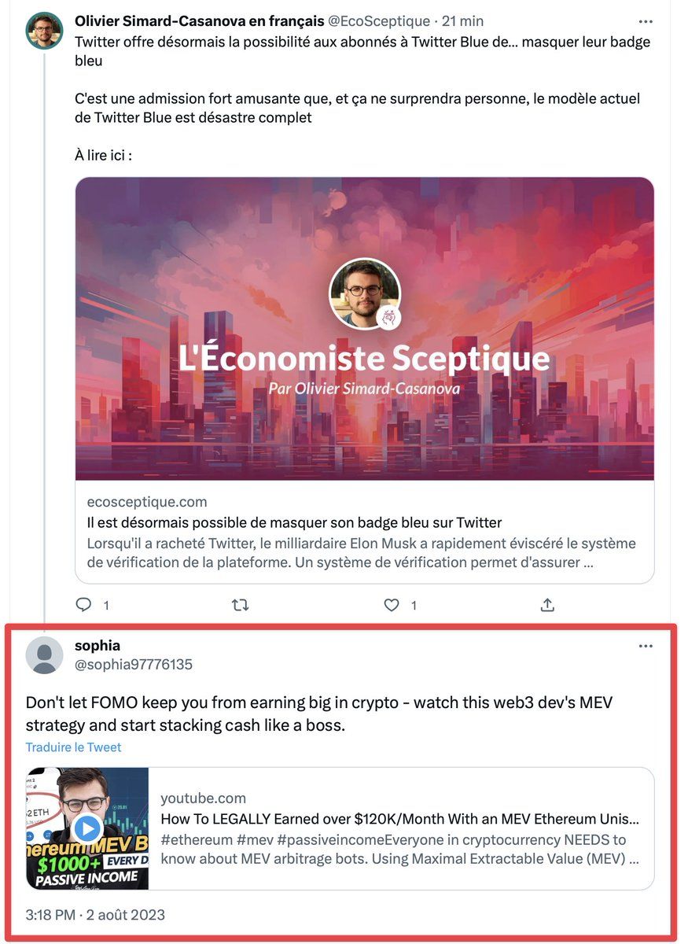The height and width of the screenshot is (944, 688).
Task: Play the YouTube video thumbnail
Action: pos(87,828)
